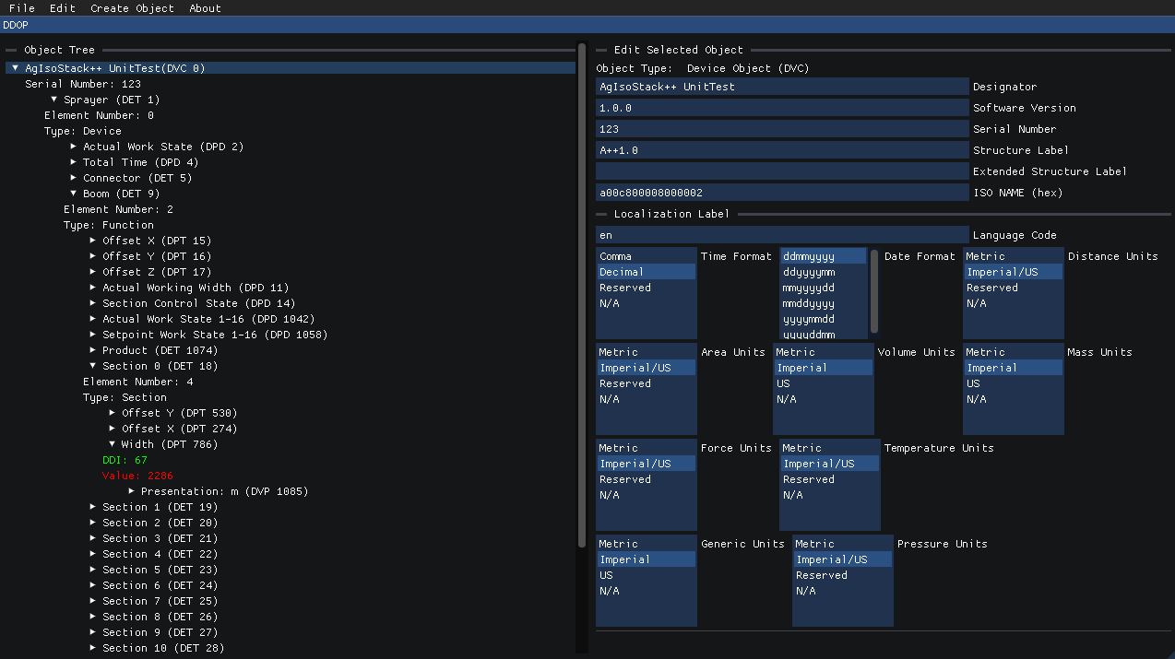Expand Total Time (DPD 4)
Image resolution: width=1175 pixels, height=659 pixels.
coord(74,162)
